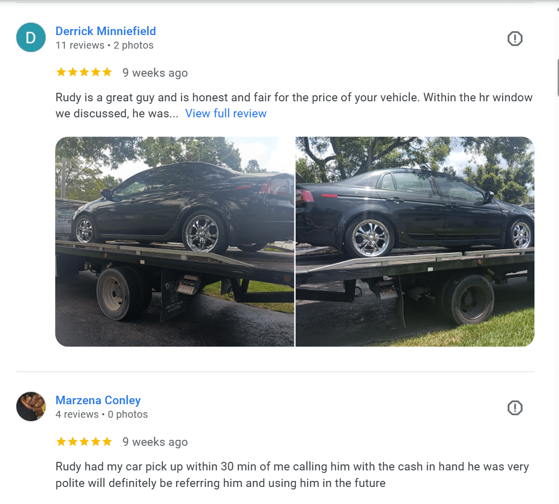
Task: Click the 9 weeks ago date on Marzena's review
Action: (x=155, y=442)
